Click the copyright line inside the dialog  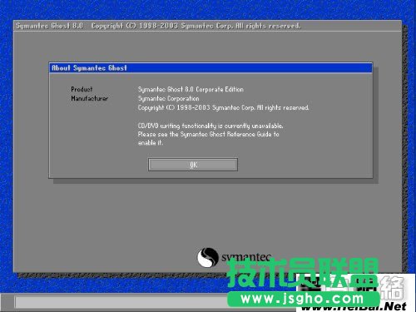pos(223,107)
